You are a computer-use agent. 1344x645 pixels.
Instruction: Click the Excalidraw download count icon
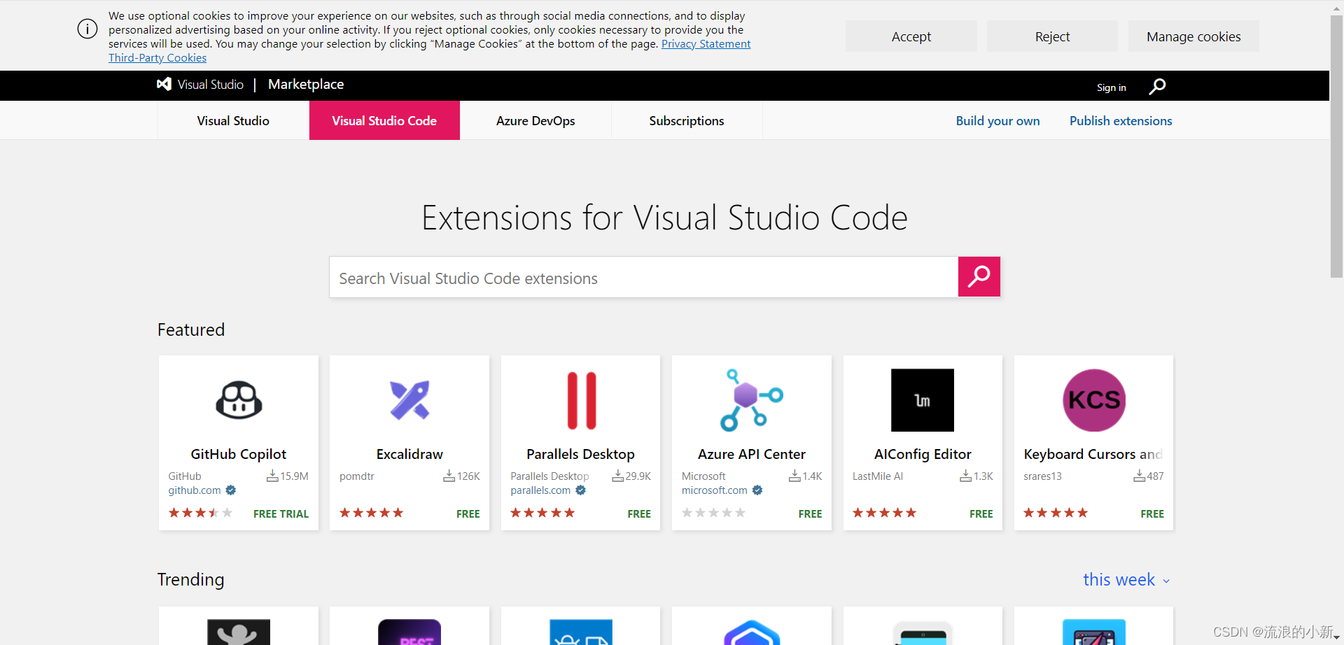click(449, 476)
